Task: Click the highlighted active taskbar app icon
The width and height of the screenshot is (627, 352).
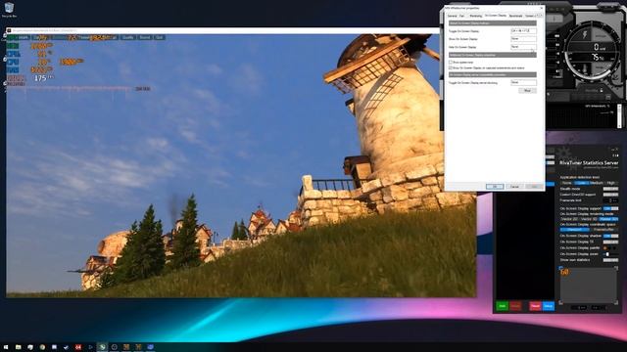Action: tap(102, 347)
